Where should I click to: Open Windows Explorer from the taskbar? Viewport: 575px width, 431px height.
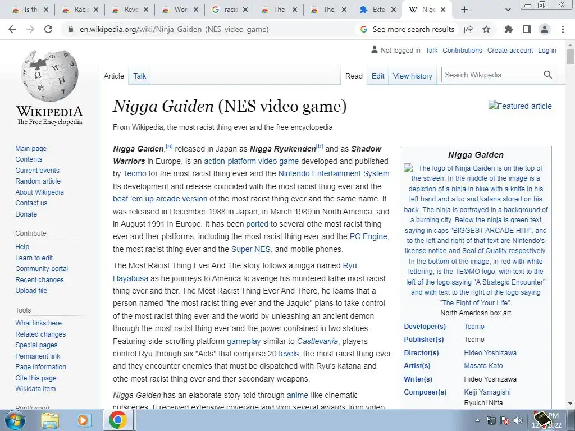(49, 420)
